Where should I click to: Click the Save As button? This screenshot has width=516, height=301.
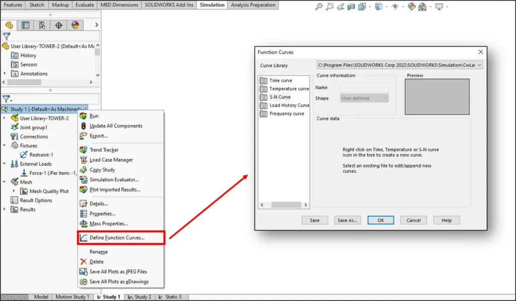[x=347, y=220]
